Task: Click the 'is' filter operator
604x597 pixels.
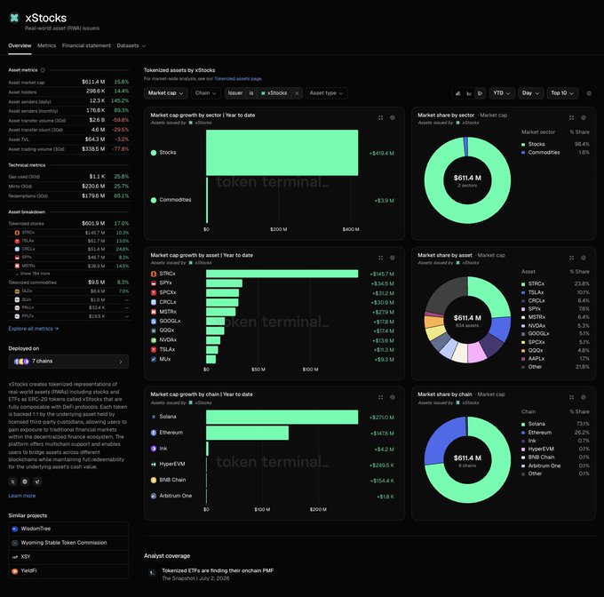Action: (251, 93)
